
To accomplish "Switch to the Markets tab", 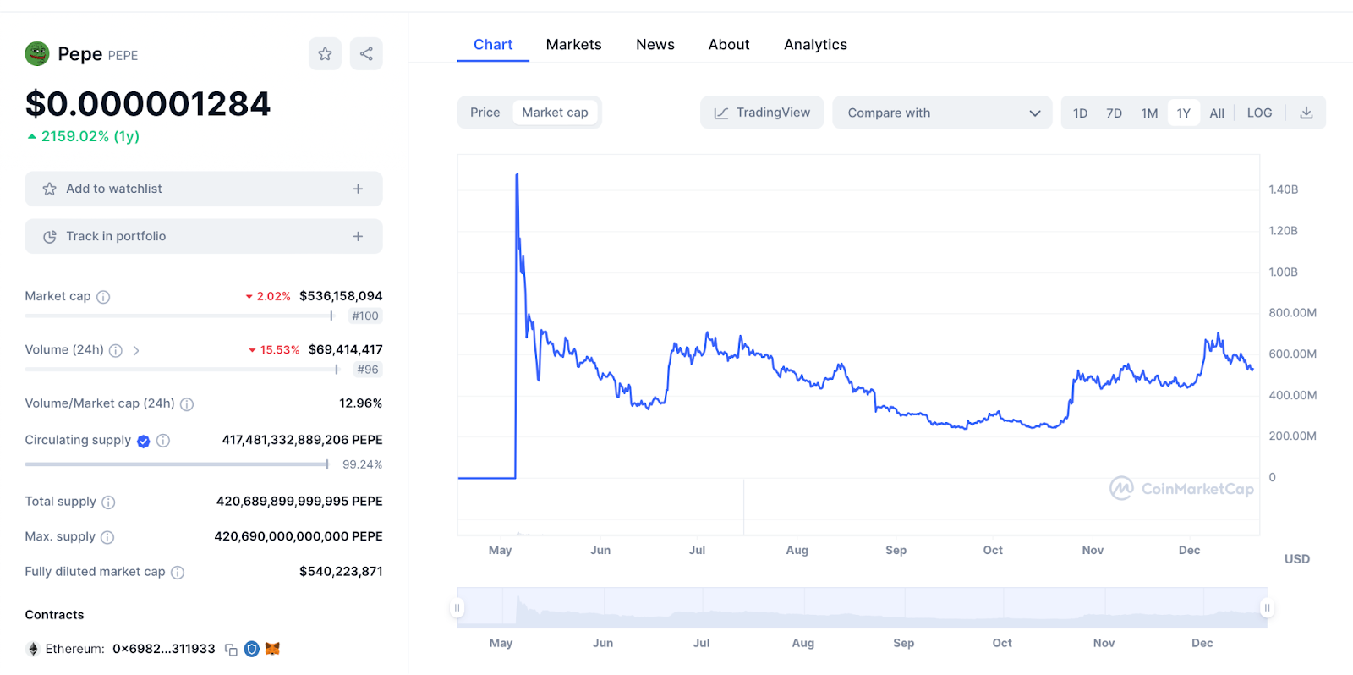I will coord(574,45).
